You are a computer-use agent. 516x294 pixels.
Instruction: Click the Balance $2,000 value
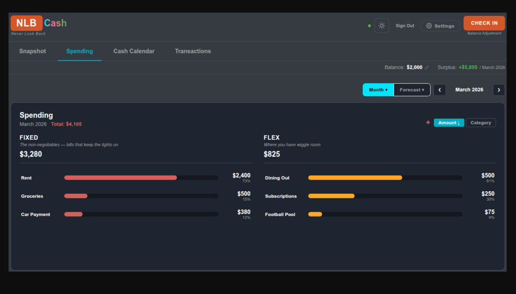point(414,67)
